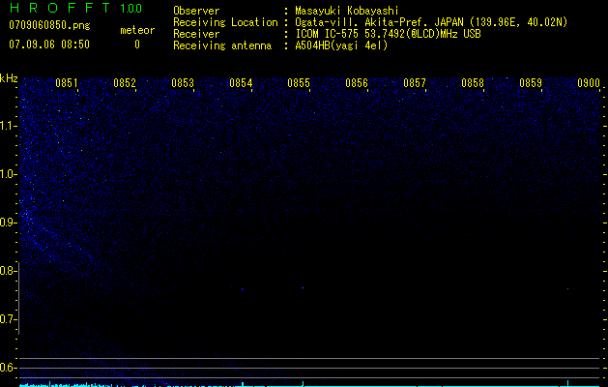Click the signal dot near 0854
The image size is (608, 387).
pos(243,289)
